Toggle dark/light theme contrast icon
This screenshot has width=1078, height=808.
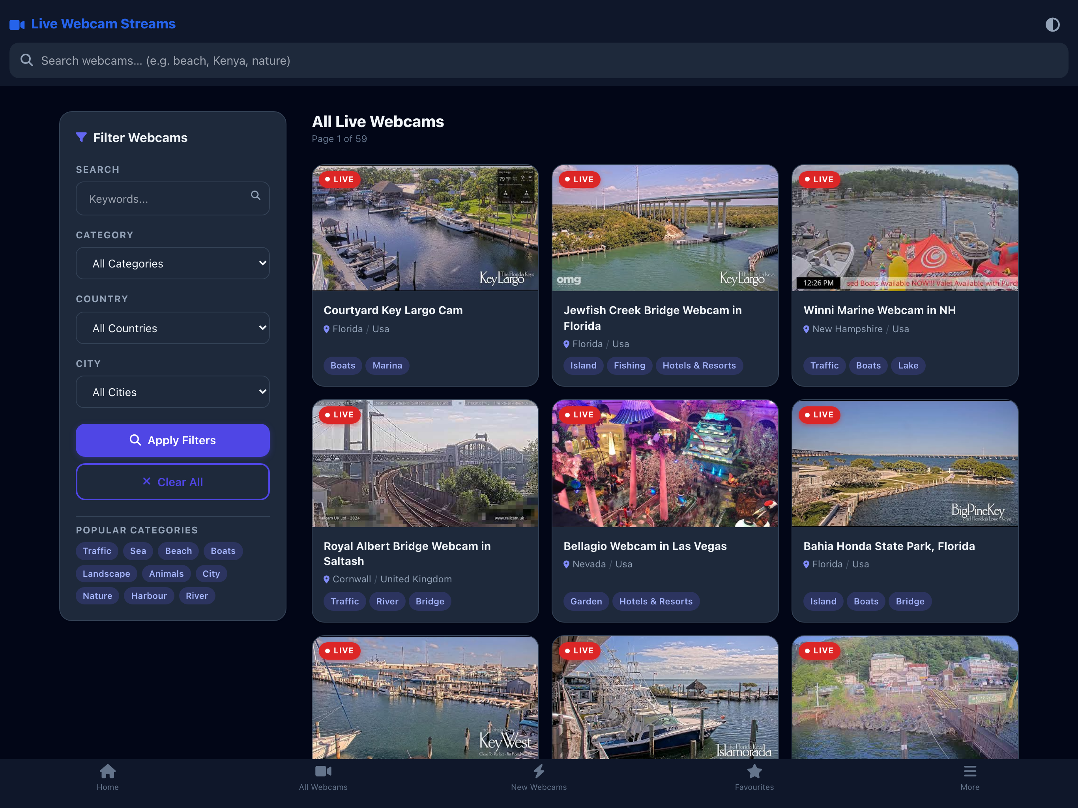(1052, 24)
